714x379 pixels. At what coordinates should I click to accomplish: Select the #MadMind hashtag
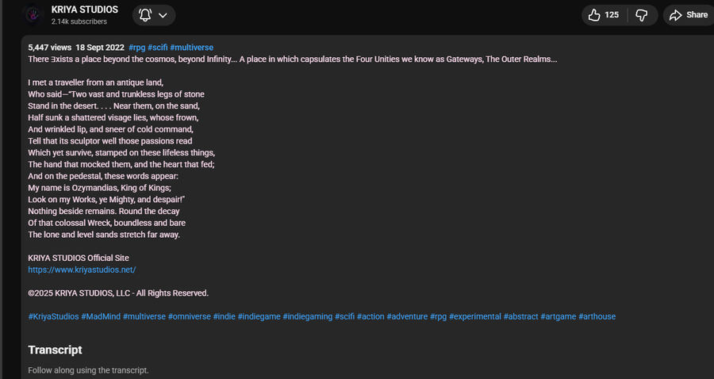101,316
